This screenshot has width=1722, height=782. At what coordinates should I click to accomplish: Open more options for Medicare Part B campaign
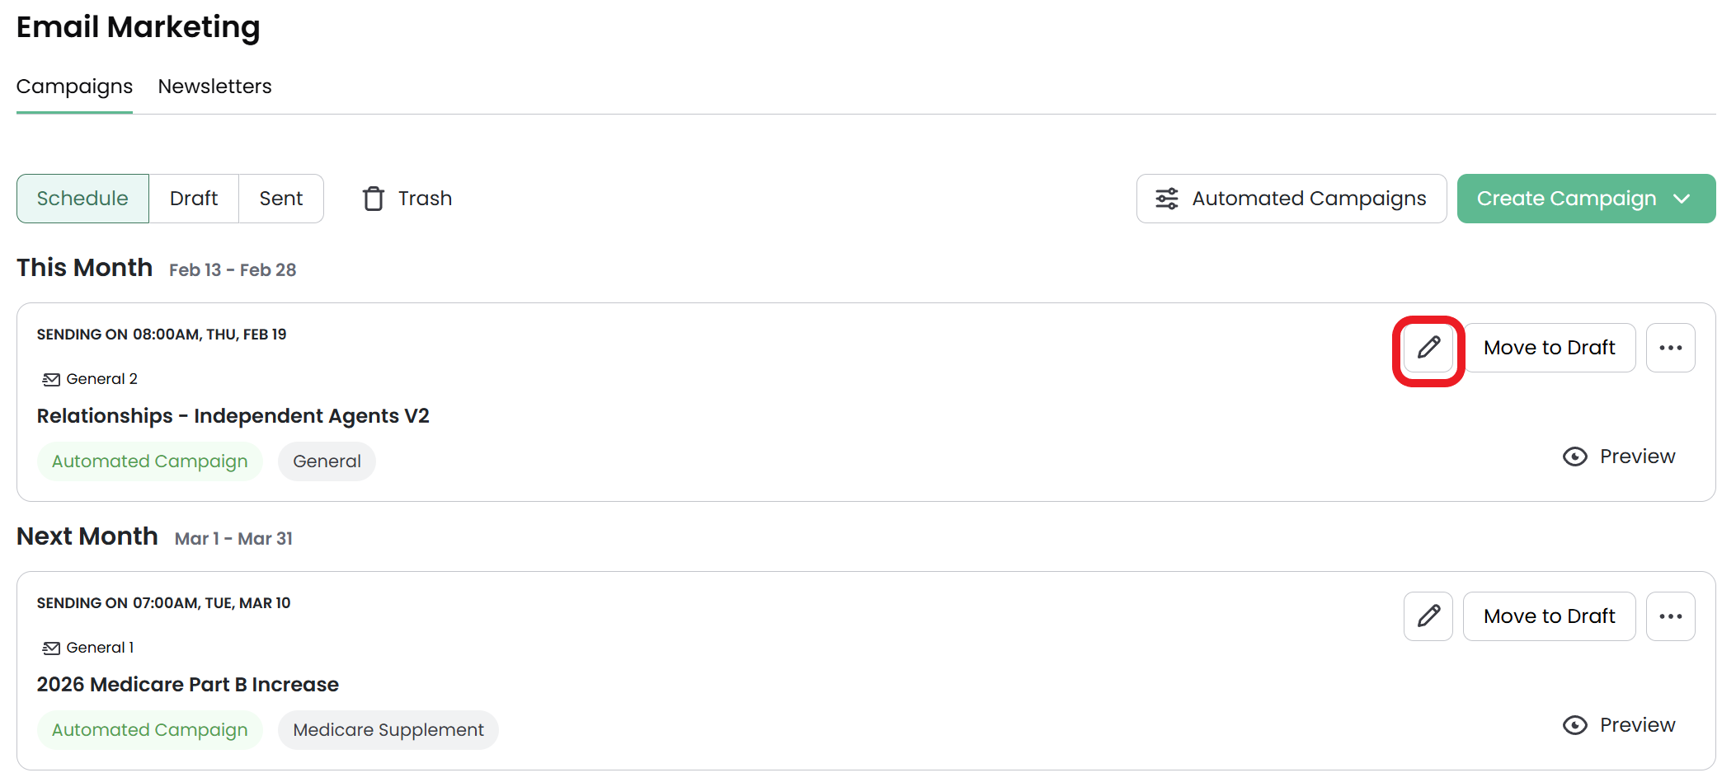tap(1671, 616)
